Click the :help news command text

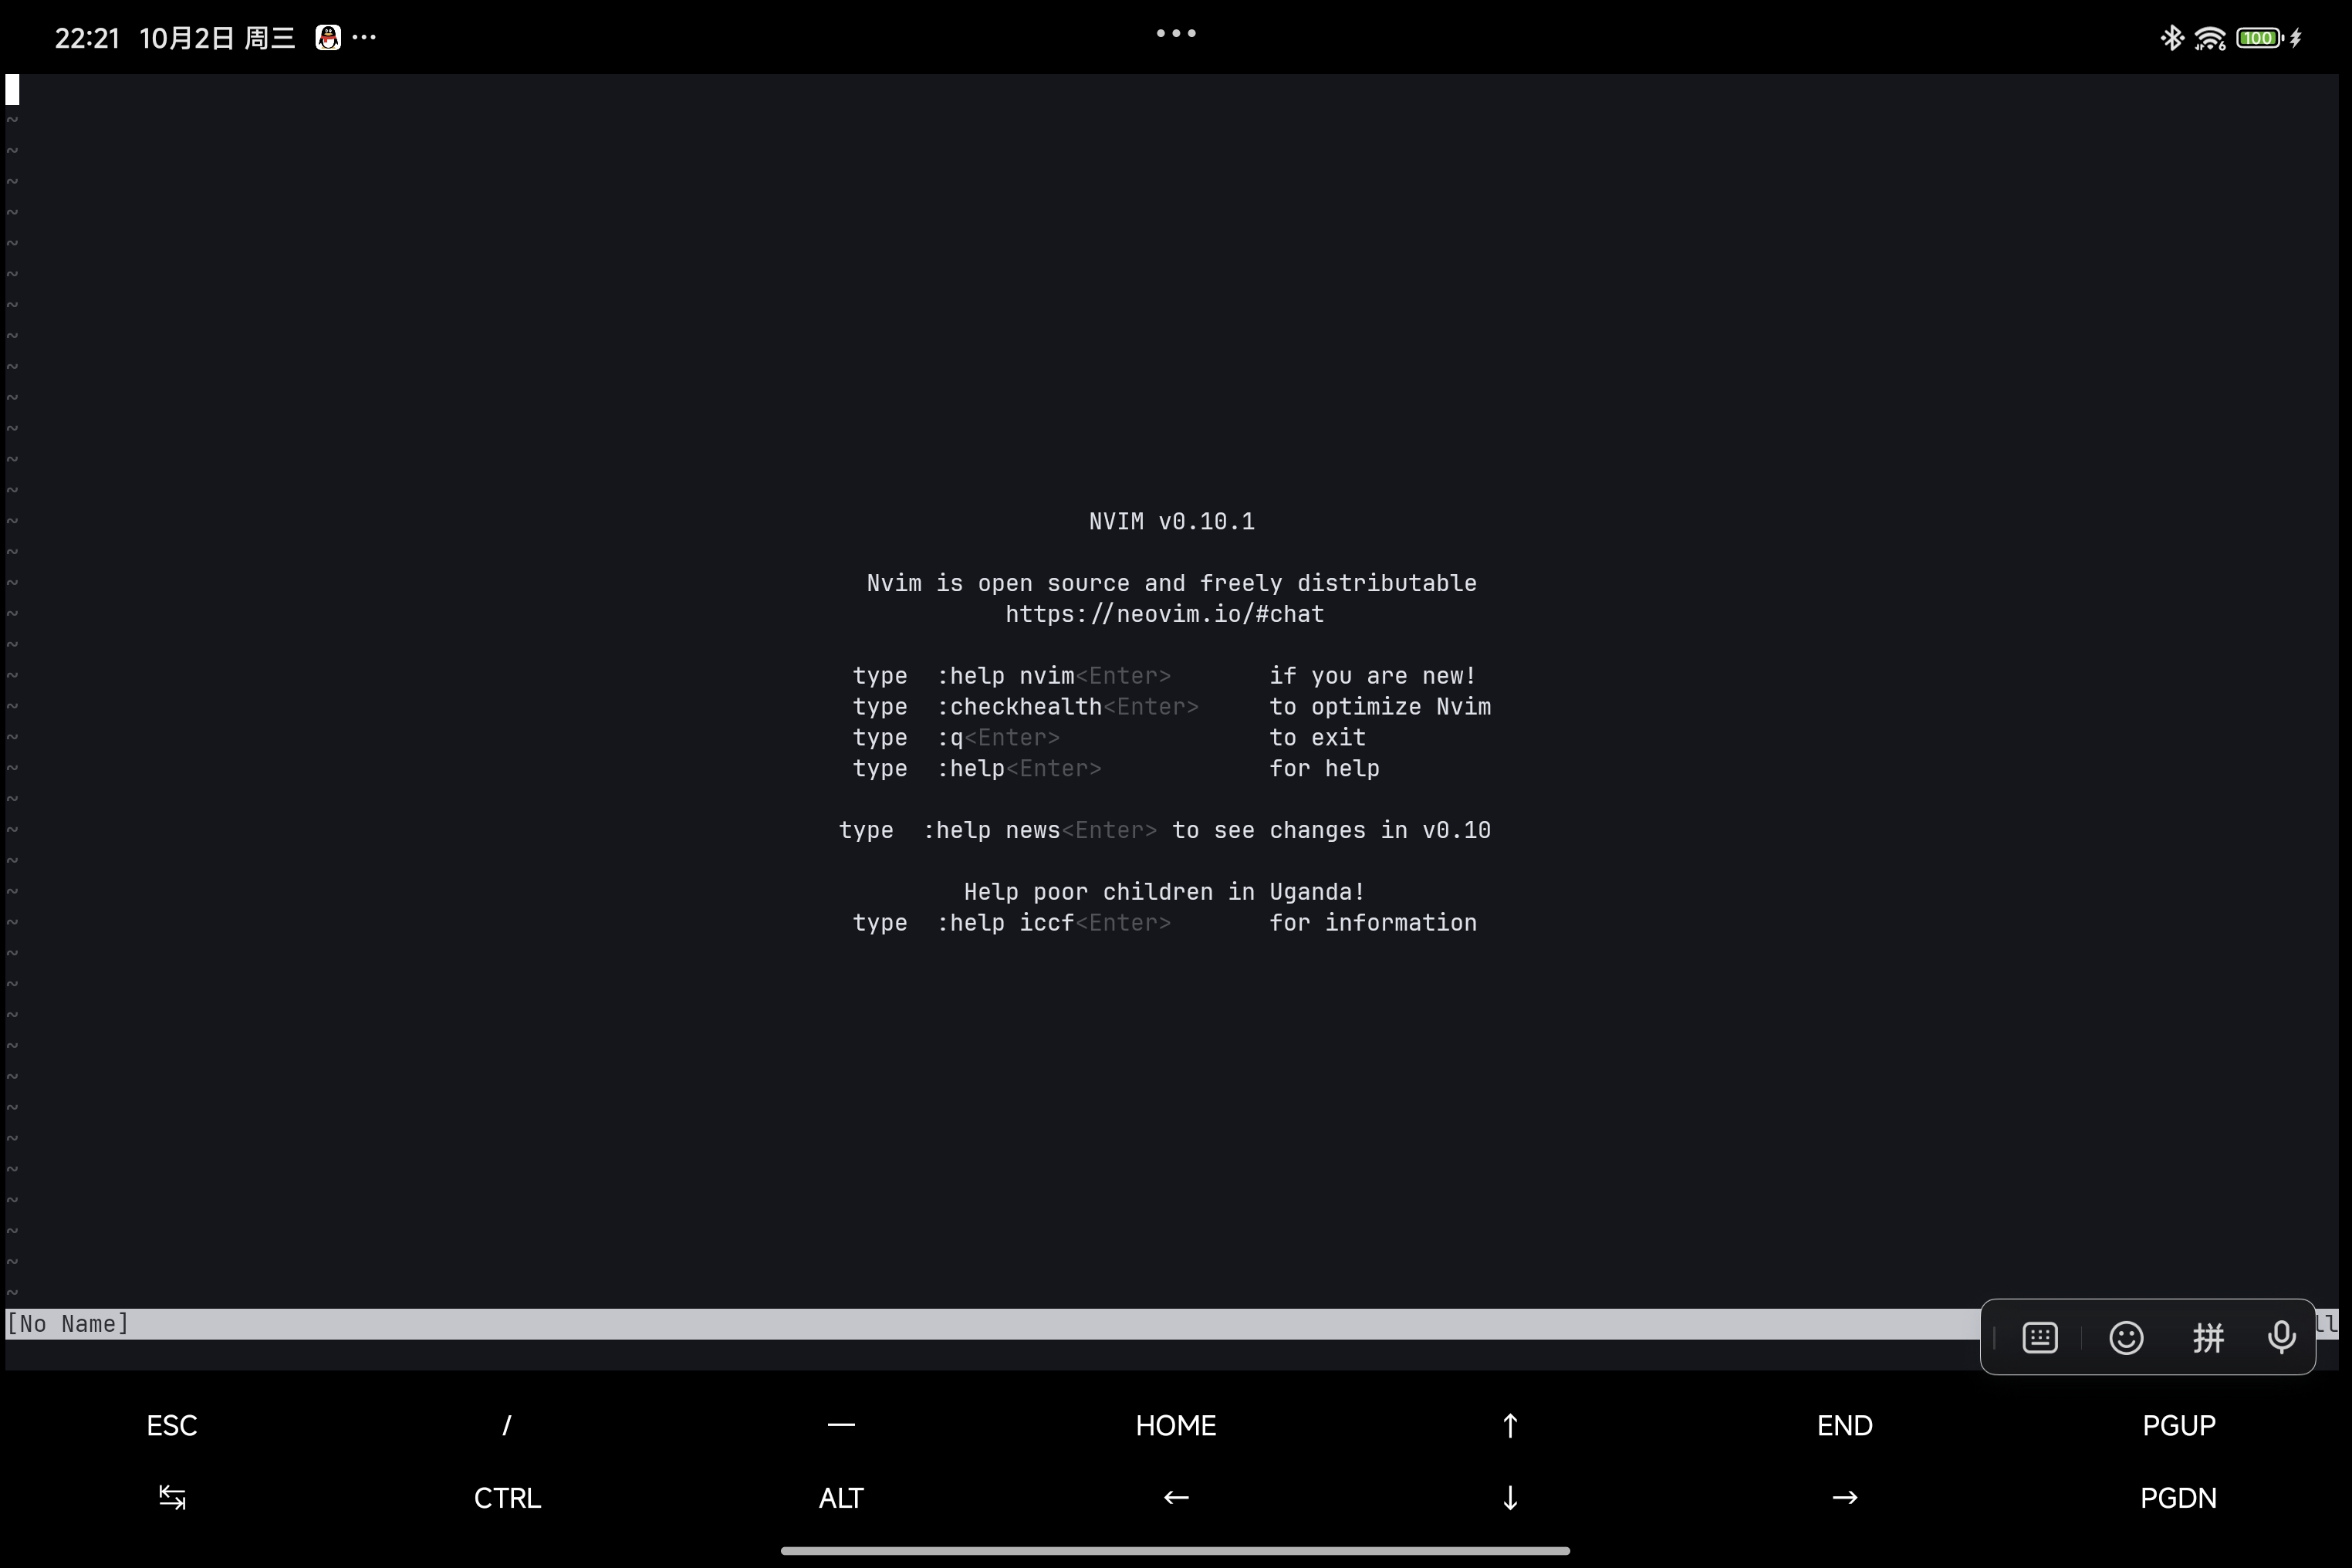point(991,830)
